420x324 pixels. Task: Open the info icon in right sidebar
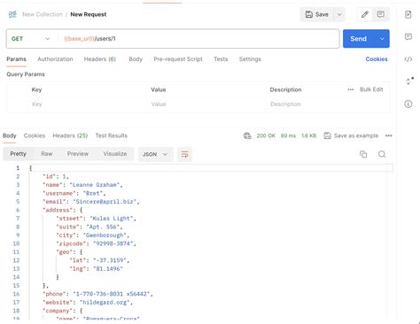tap(408, 104)
